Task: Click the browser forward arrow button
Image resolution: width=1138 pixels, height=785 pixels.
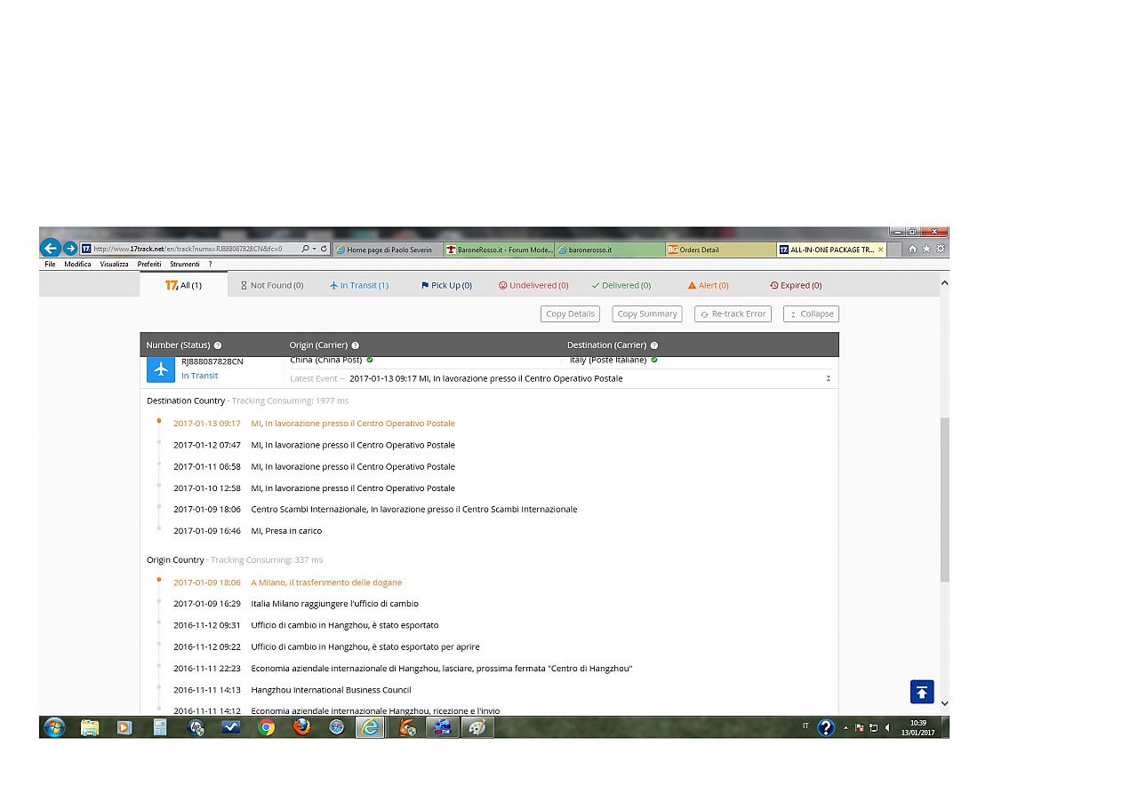Action: pyautogui.click(x=70, y=249)
